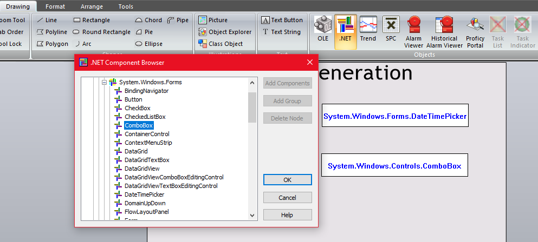Click the Add Group button
The image size is (538, 242).
click(x=288, y=101)
